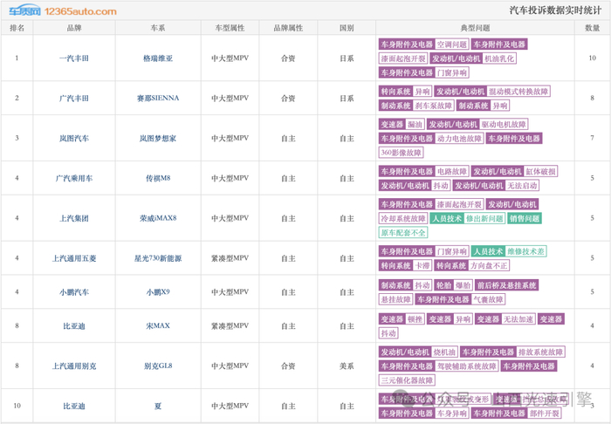Viewport: 611px width, 424px height.
Task: Open the 岚图梦想家 series link
Action: pos(158,138)
